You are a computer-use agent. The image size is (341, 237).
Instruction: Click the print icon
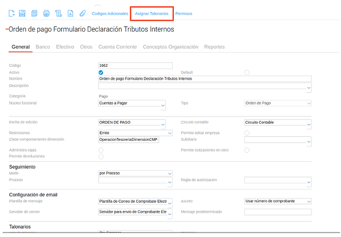tap(46, 12)
